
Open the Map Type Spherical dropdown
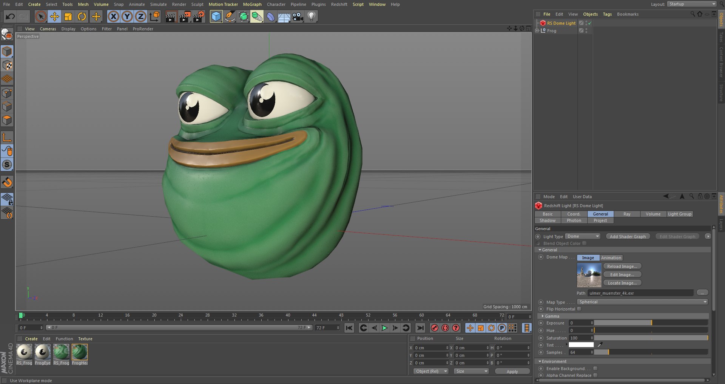(643, 302)
